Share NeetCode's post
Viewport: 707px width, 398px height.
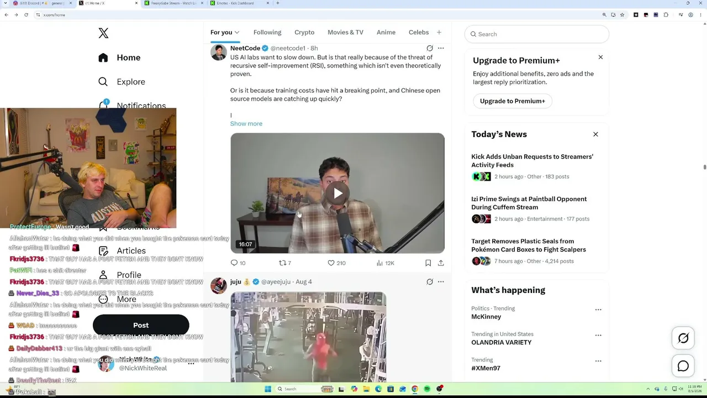point(441,263)
